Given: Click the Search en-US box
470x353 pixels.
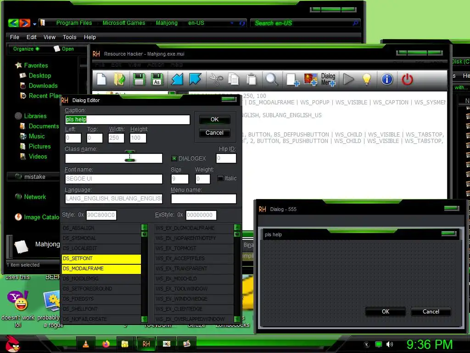Looking at the screenshot, I should [x=305, y=23].
